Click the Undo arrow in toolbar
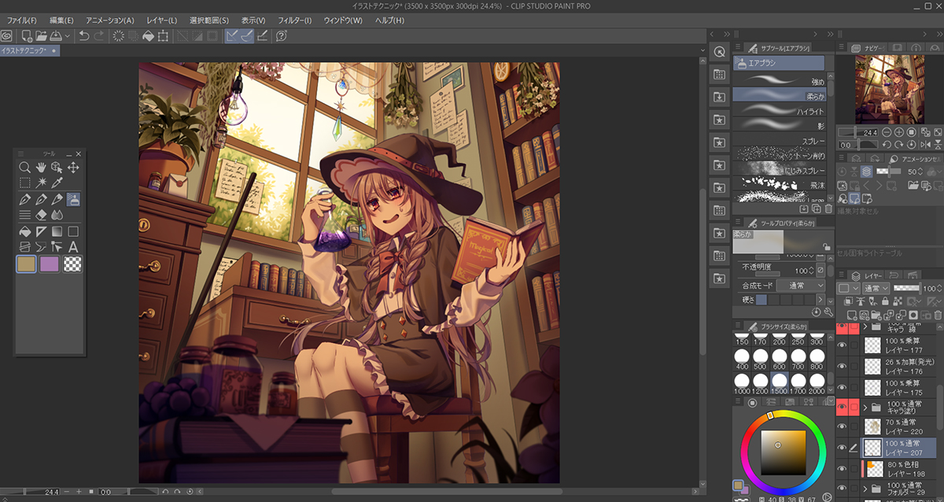 click(x=83, y=35)
